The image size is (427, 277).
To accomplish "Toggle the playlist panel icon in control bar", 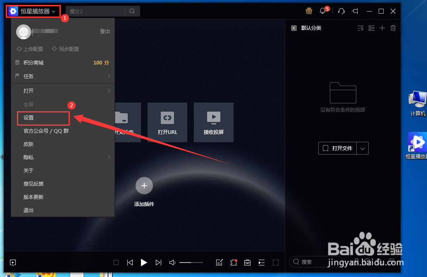I will (261, 263).
